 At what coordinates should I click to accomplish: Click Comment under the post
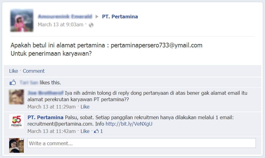pyautogui.click(x=34, y=71)
